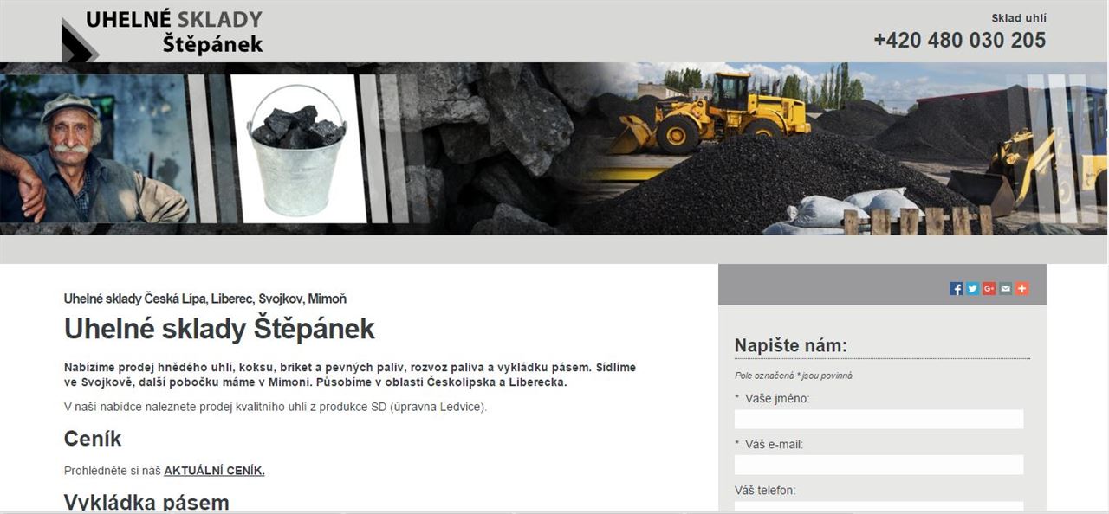
Task: Click the Uhelné sklady Štěpánek main heading
Action: click(x=219, y=329)
